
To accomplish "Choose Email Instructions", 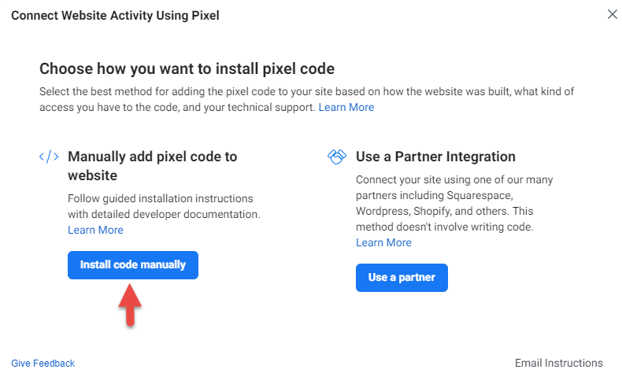I will tap(558, 363).
